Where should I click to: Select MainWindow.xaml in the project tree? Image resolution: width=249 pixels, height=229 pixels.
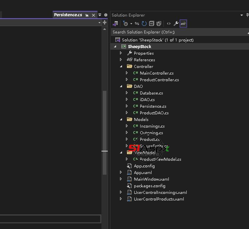151,179
